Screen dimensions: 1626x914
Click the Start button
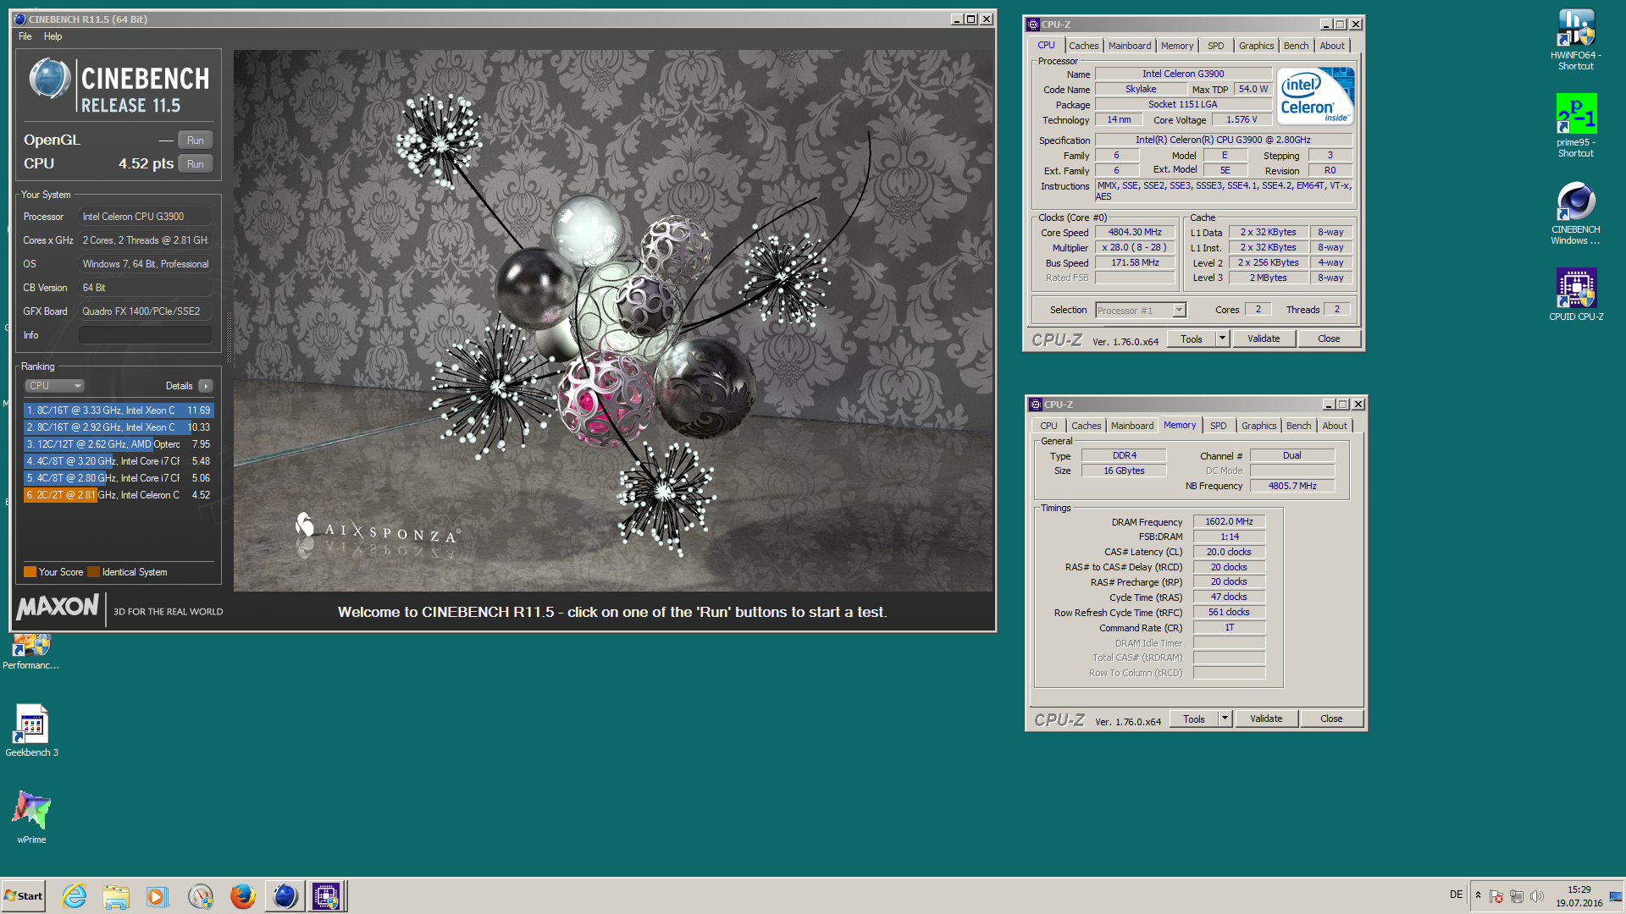(x=24, y=896)
